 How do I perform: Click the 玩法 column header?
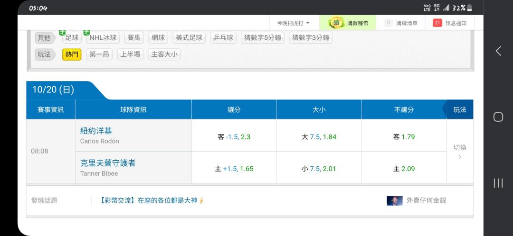pos(460,109)
